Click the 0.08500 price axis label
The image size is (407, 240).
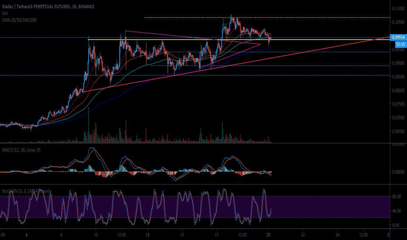tap(398, 77)
